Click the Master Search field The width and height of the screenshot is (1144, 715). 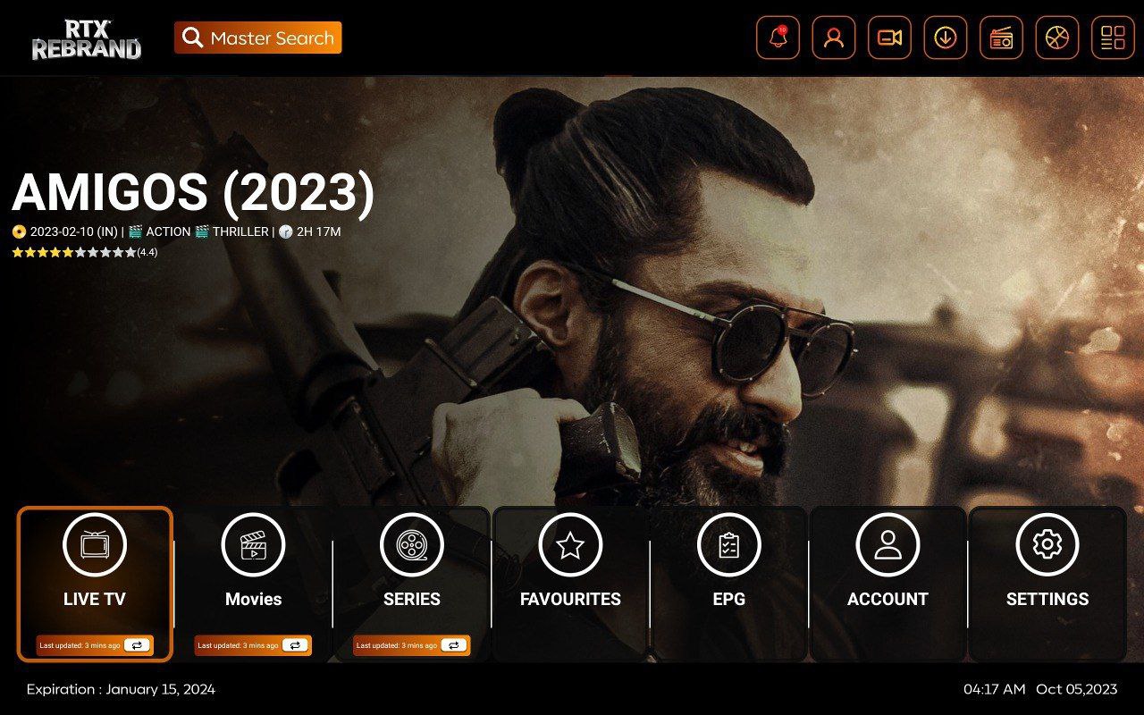(257, 38)
